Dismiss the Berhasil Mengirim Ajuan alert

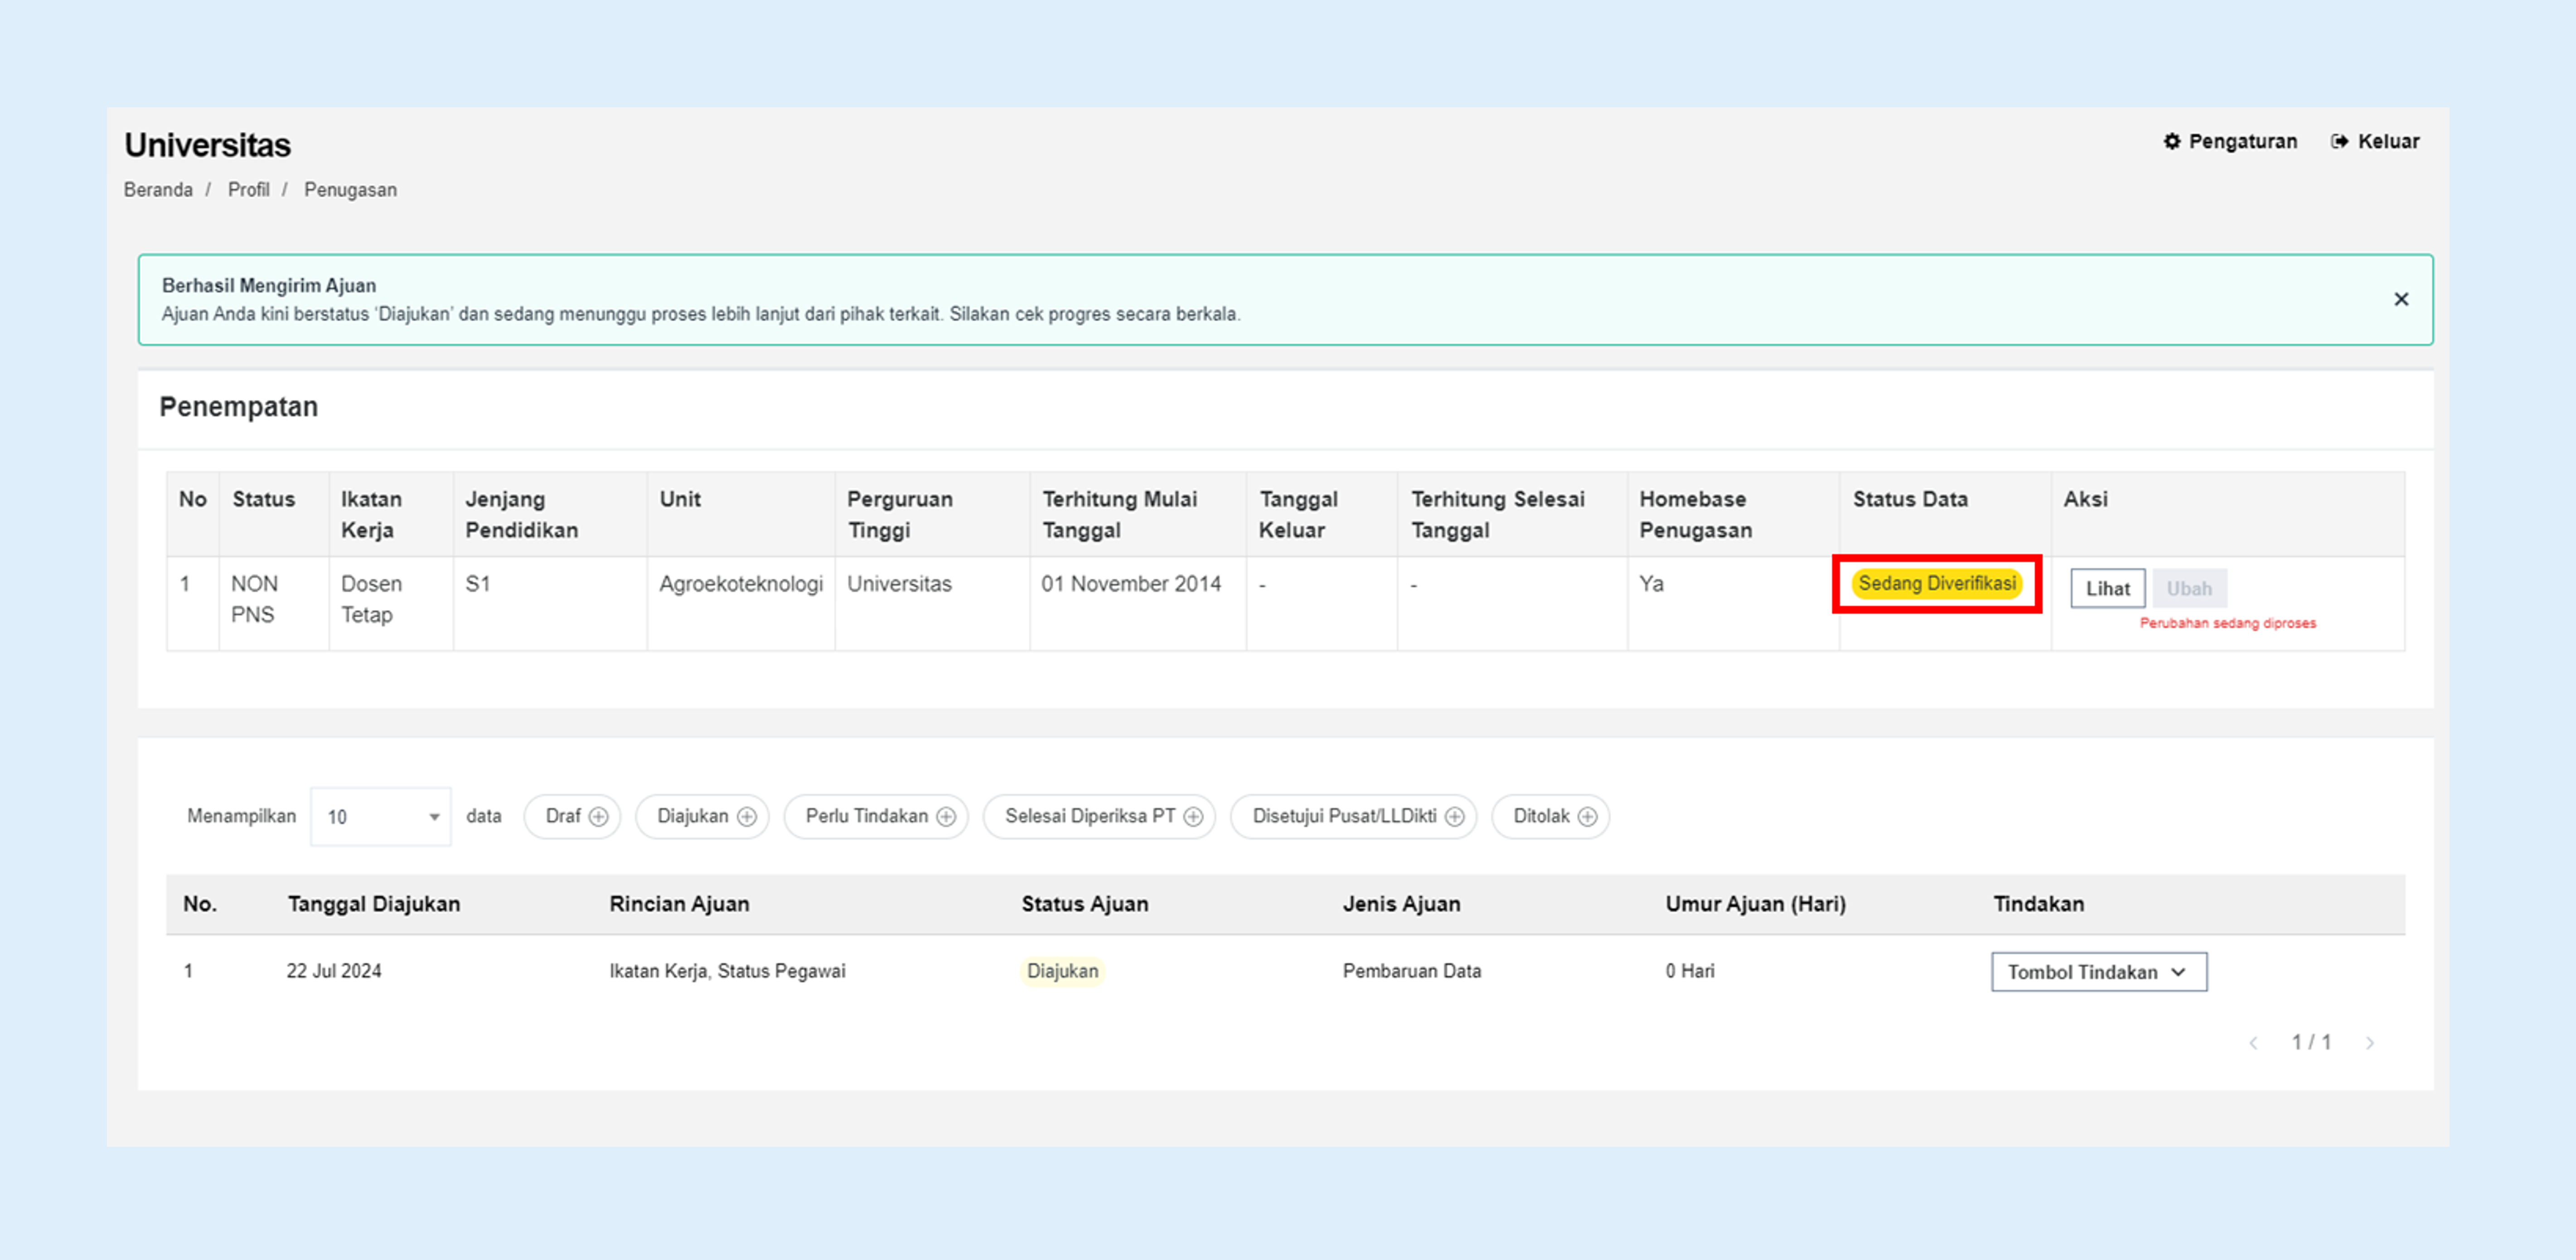[x=2400, y=299]
